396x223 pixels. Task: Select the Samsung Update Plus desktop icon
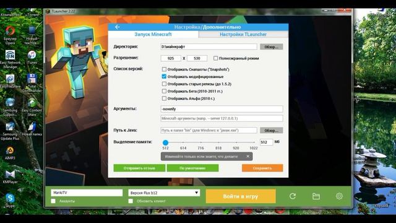click(10, 131)
